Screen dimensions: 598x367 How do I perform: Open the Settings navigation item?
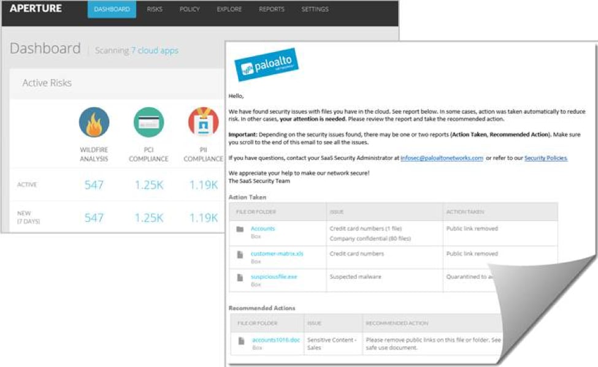315,9
